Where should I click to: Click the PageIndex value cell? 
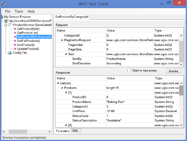pos(130,45)
